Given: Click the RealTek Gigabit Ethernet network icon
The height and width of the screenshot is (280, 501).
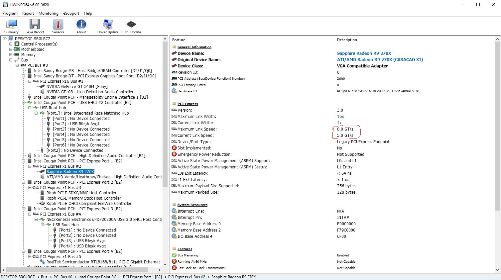Looking at the screenshot, I should (x=42, y=262).
